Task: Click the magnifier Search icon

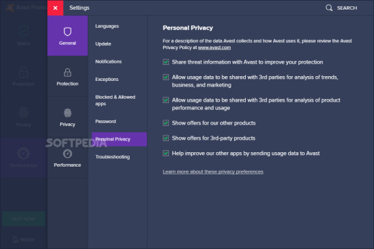Action: (x=329, y=8)
